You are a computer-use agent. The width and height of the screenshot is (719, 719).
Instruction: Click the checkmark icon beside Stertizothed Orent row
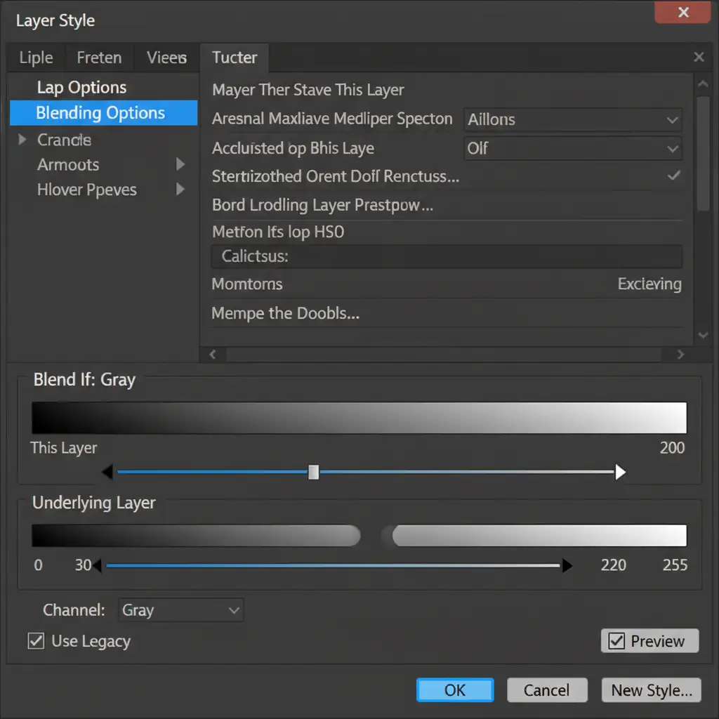point(673,176)
